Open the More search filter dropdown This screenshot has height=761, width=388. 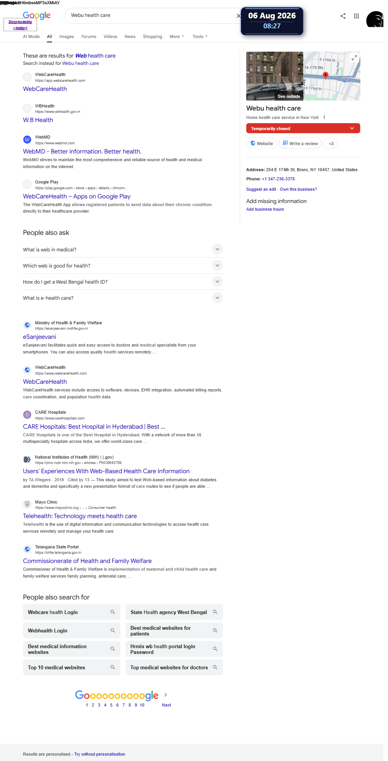coord(177,36)
